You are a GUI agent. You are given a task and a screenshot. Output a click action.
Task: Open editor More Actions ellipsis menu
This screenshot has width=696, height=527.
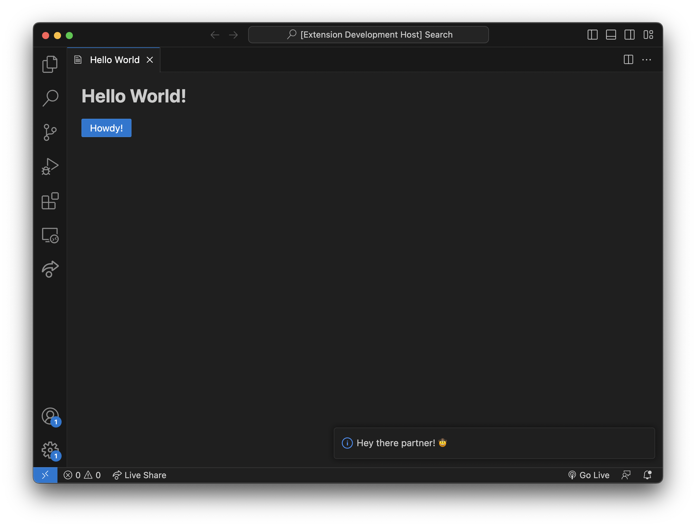[646, 60]
